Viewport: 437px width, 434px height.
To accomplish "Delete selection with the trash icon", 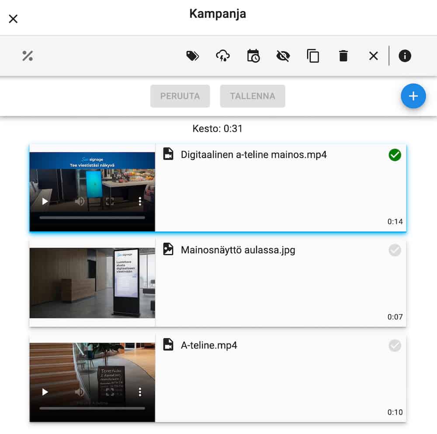I will click(x=343, y=56).
